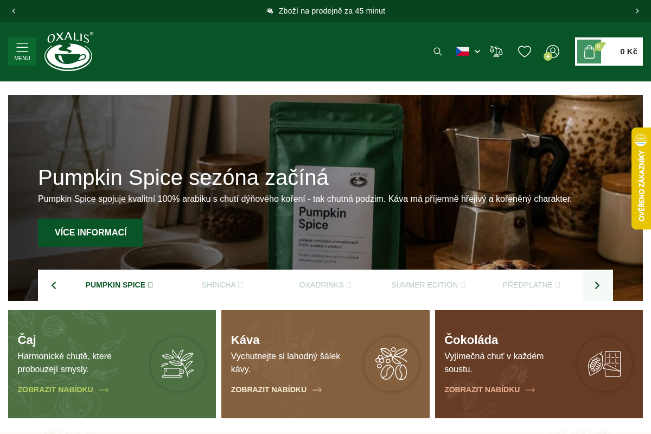Open the hamburger MENU button
651x434 pixels.
coord(22,52)
